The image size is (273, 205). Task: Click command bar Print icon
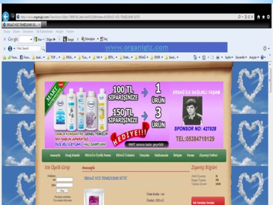click(218, 57)
